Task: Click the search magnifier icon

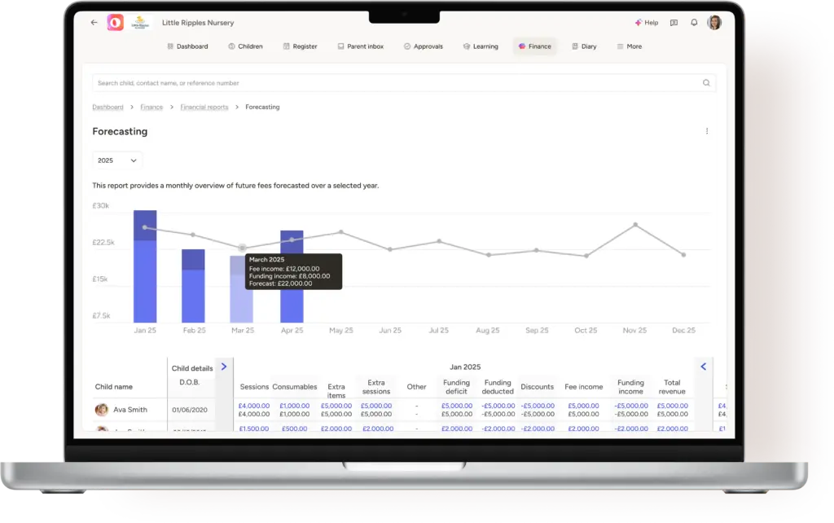Action: tap(706, 83)
